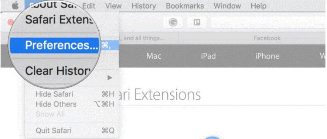The height and width of the screenshot is (139, 327).
Task: Open the iPhone navigation link
Action: [x=267, y=56]
